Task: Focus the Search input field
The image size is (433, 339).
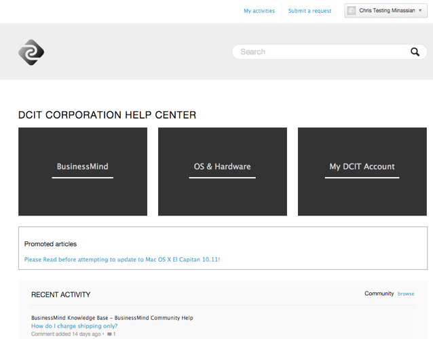Action: tap(329, 52)
